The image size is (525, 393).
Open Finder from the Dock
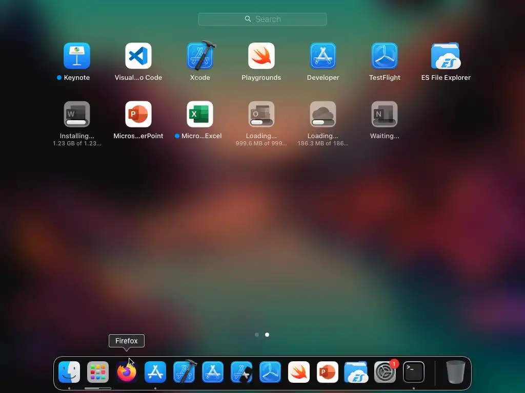[69, 372]
